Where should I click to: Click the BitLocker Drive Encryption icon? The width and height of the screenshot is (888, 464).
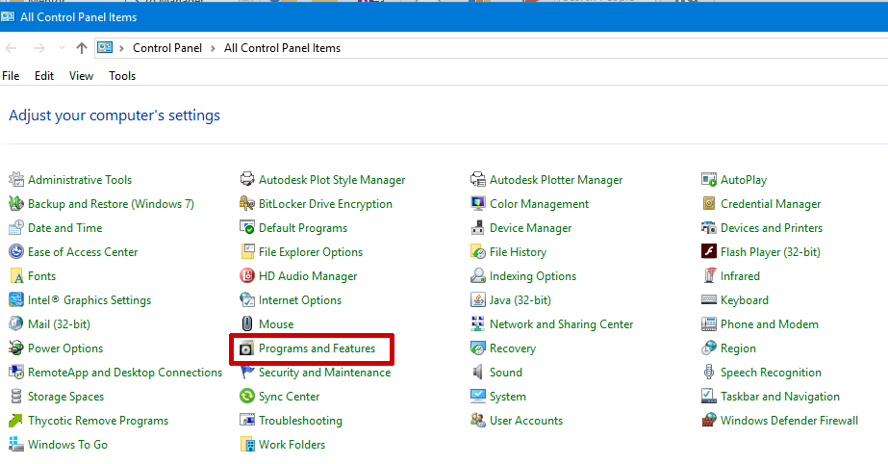(x=247, y=204)
